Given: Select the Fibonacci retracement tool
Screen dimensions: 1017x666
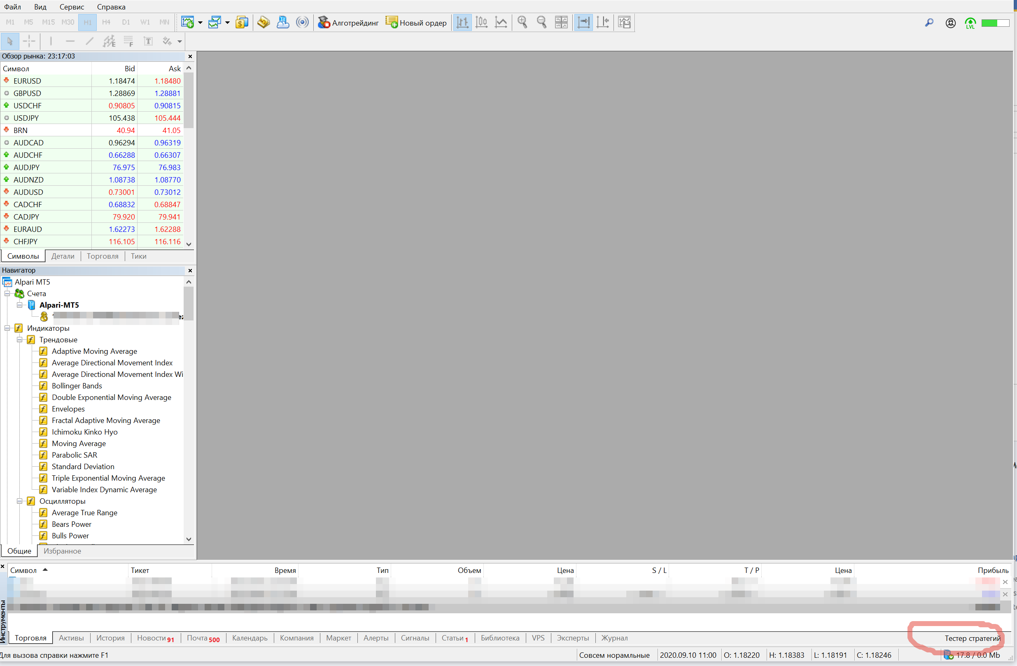Looking at the screenshot, I should coord(128,42).
